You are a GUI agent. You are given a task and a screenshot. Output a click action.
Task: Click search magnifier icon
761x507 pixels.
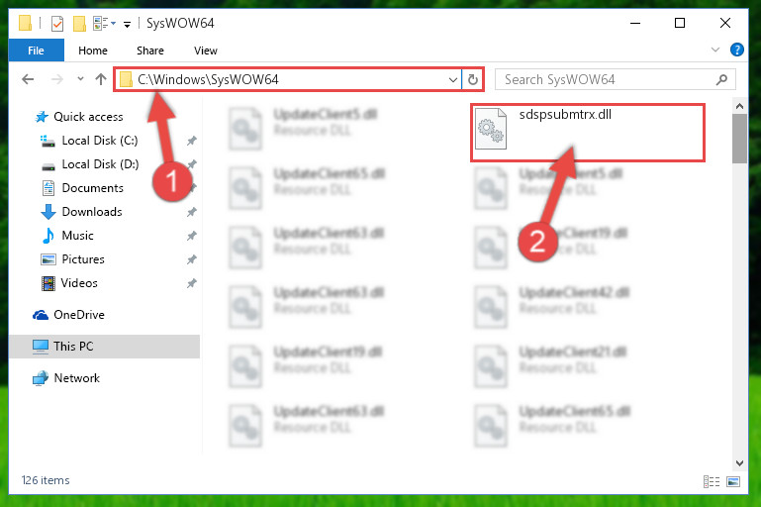point(721,79)
